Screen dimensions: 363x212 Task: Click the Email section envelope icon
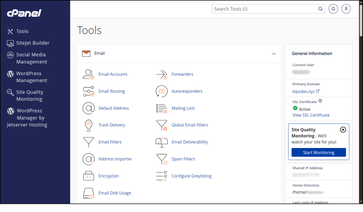(86, 54)
